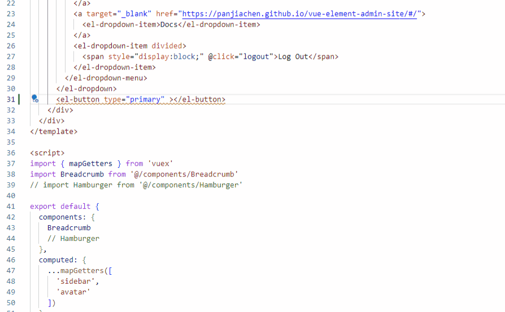Click the green change marker beside line 31

(x=19, y=99)
